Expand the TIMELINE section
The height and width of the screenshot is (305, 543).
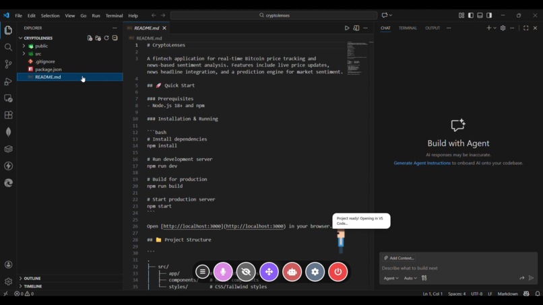pyautogui.click(x=33, y=286)
